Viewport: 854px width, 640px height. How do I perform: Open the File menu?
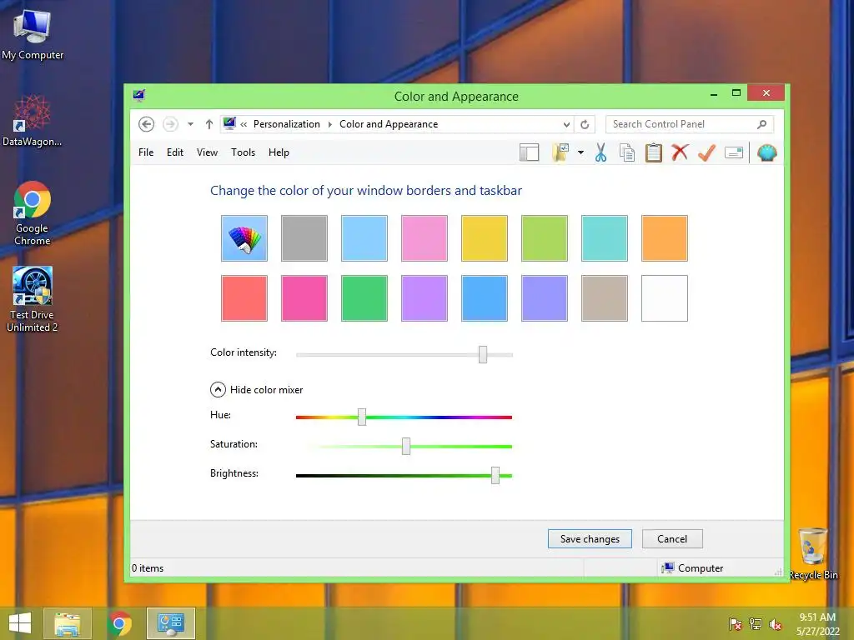146,152
